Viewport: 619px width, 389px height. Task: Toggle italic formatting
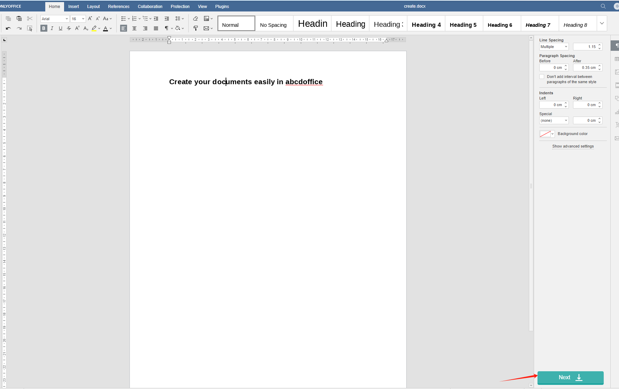52,28
